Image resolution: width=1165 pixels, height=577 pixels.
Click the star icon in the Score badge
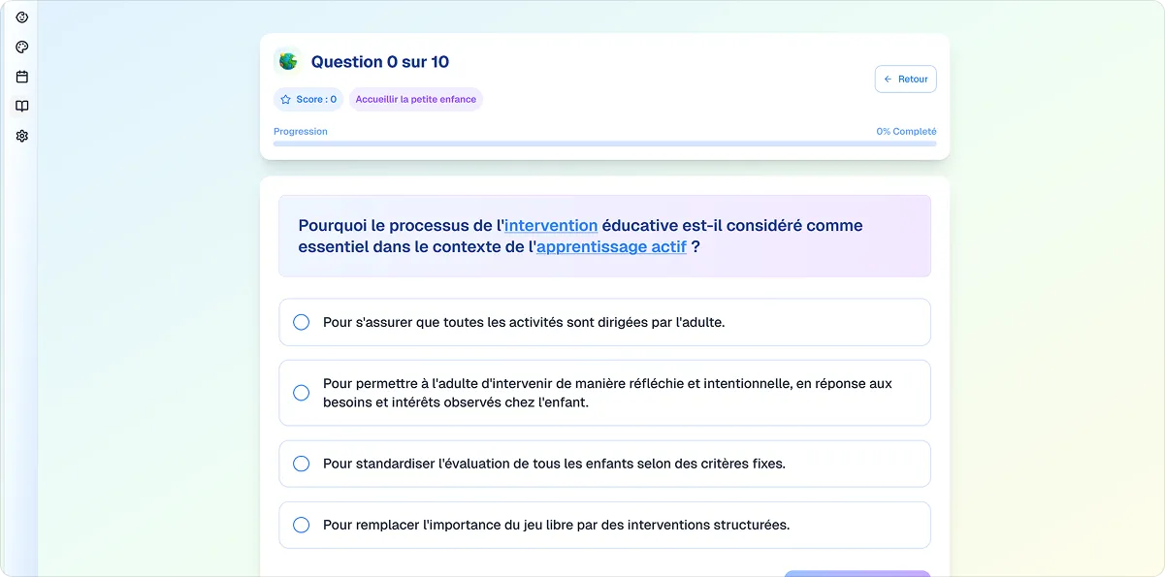[284, 99]
